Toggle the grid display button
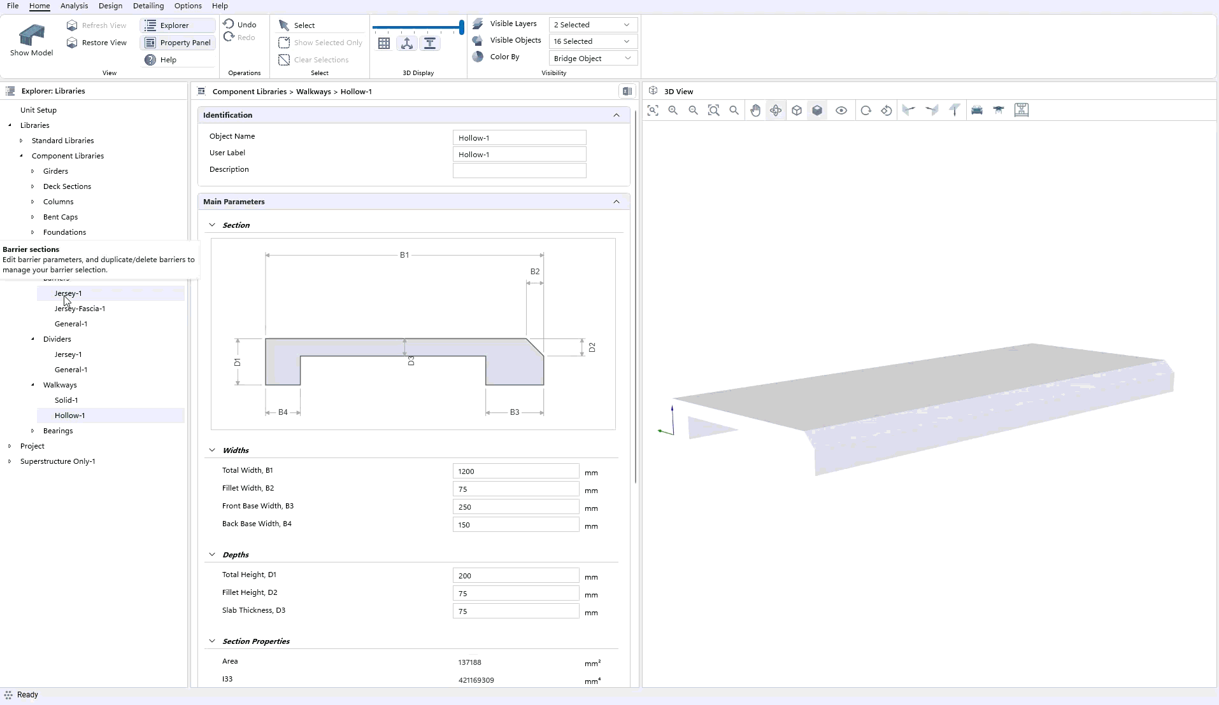Viewport: 1219px width, 705px height. coord(384,44)
